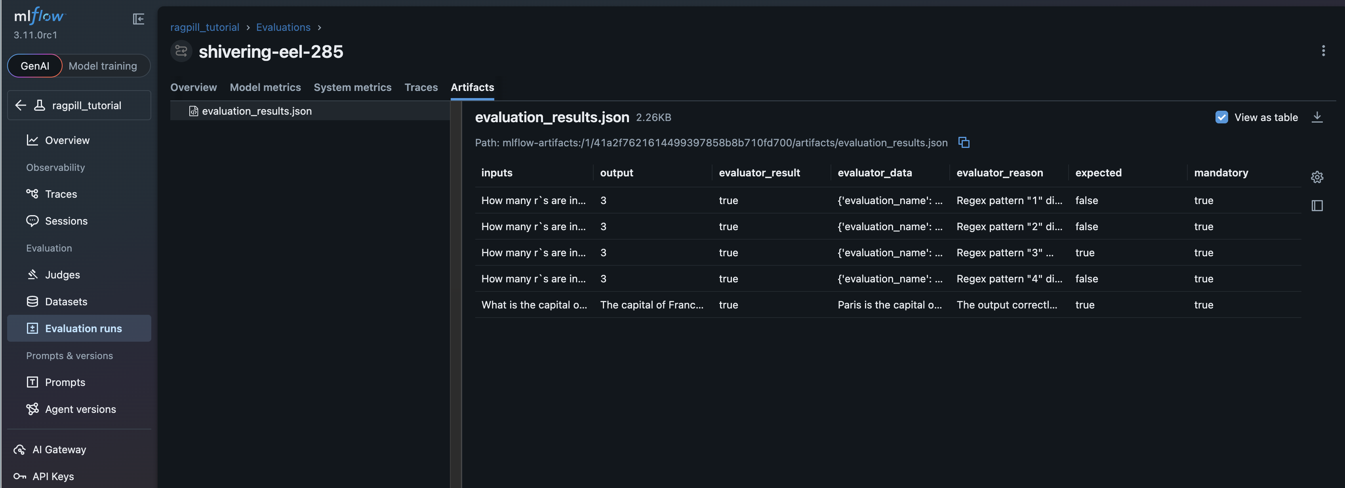
Task: Click the Evaluations breadcrumb link
Action: click(x=283, y=27)
